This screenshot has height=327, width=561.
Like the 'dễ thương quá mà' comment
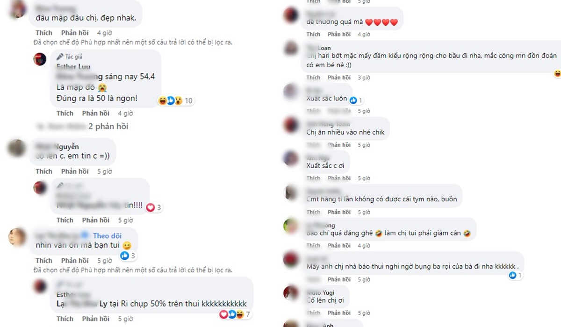pos(313,35)
